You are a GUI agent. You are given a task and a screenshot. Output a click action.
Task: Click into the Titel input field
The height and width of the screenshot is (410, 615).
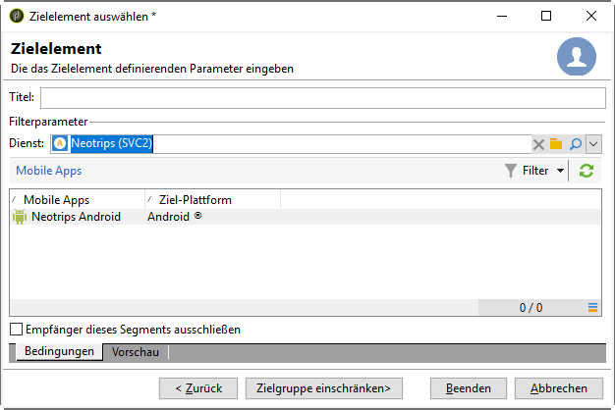click(x=322, y=97)
